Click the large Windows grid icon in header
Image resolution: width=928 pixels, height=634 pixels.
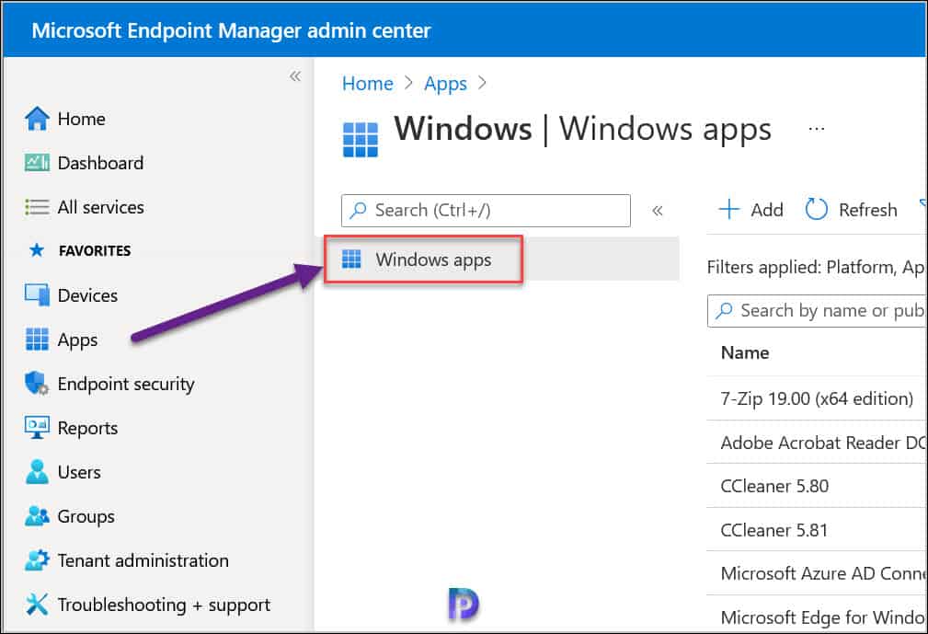pyautogui.click(x=361, y=140)
